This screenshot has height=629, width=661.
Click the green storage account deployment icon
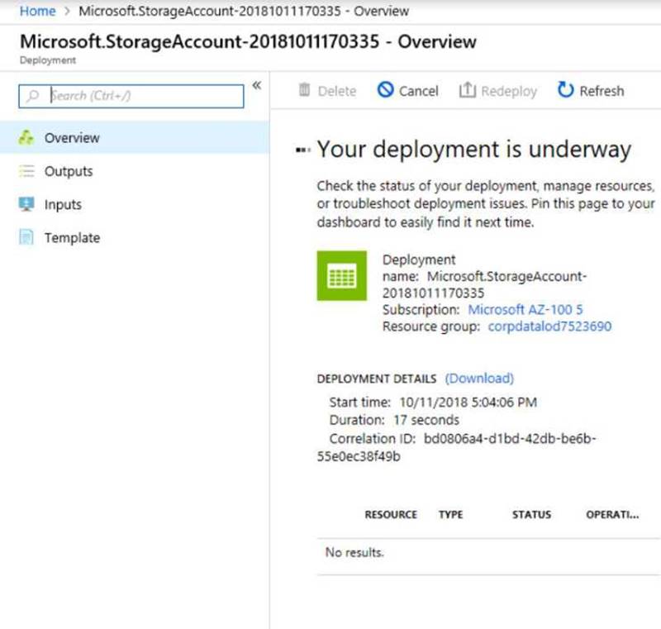341,276
